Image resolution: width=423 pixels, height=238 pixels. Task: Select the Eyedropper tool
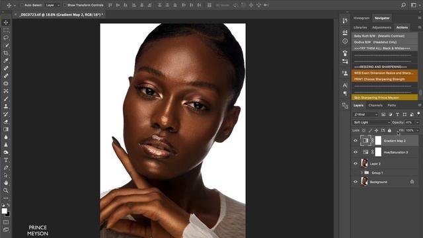point(6,60)
